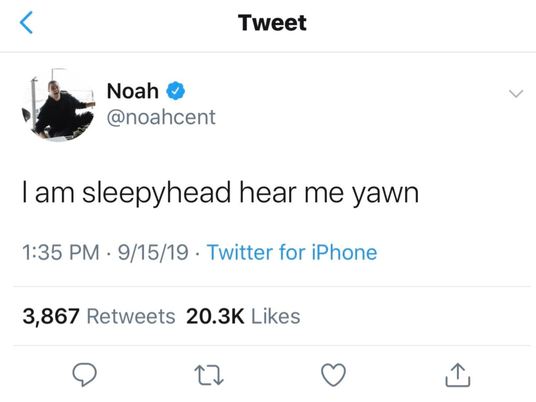Screen dimensions: 536x402
Task: Retweet Noah's tweet using the arrows icon
Action: click(x=208, y=374)
